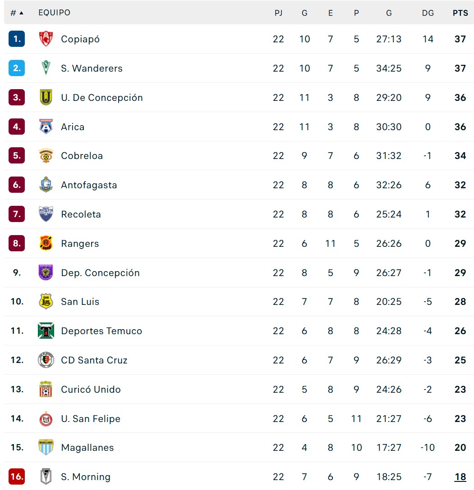474x490 pixels.
Task: Click S. Morning's underlined 18 points
Action: point(460,477)
